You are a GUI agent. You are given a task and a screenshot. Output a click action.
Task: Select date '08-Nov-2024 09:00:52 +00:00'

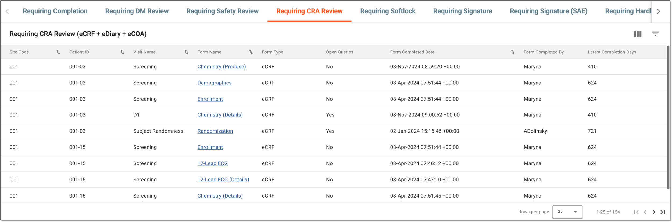(x=425, y=115)
